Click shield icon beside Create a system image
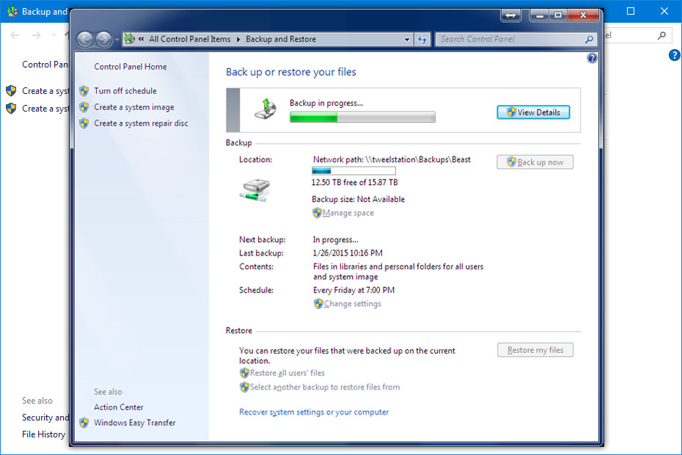This screenshot has width=682, height=455. tap(84, 107)
